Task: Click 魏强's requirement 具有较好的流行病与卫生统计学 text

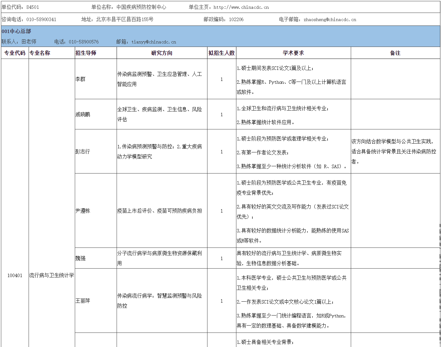Action: tap(289, 258)
